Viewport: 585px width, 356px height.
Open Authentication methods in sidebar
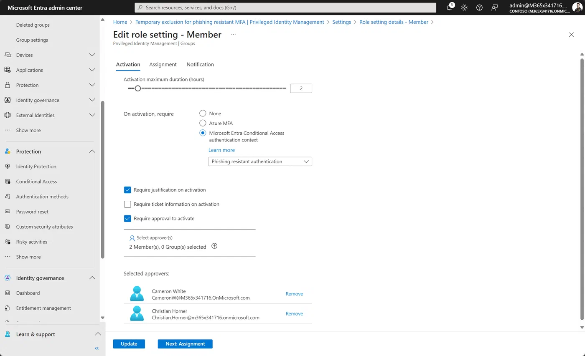(x=42, y=197)
